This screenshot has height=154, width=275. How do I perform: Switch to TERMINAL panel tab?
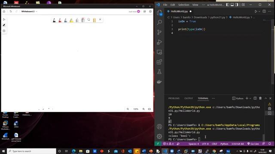[x=203, y=98]
